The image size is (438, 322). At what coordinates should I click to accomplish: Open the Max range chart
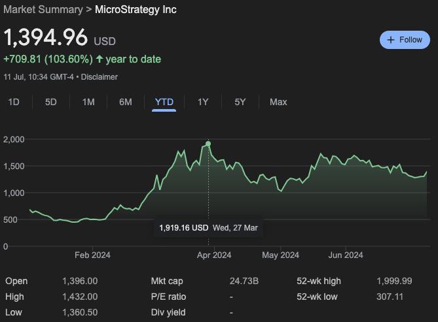point(278,102)
